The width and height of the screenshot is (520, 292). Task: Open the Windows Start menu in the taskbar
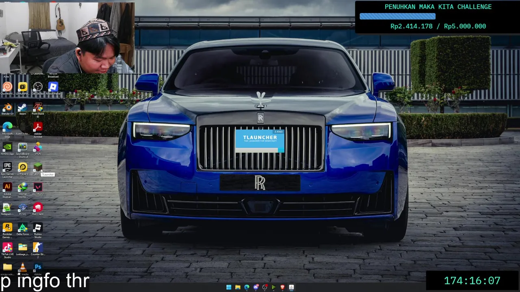229,287
